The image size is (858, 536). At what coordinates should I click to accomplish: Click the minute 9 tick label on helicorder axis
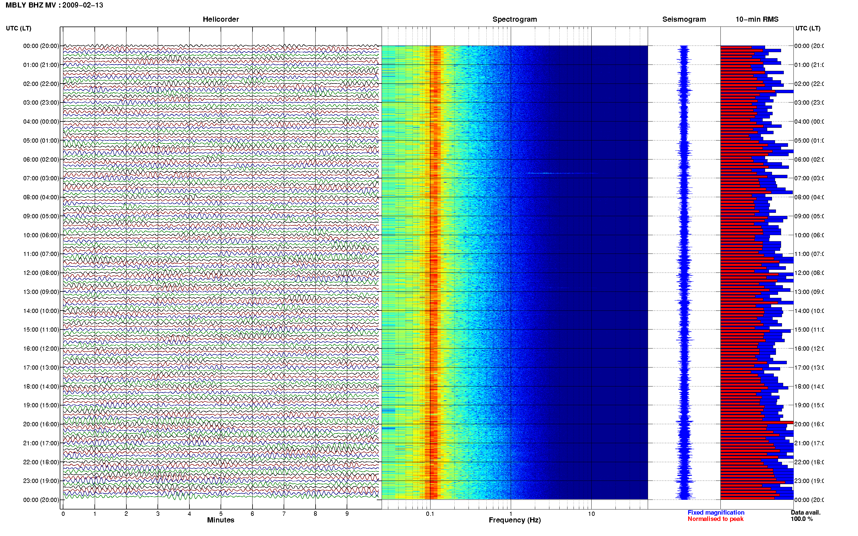(347, 514)
